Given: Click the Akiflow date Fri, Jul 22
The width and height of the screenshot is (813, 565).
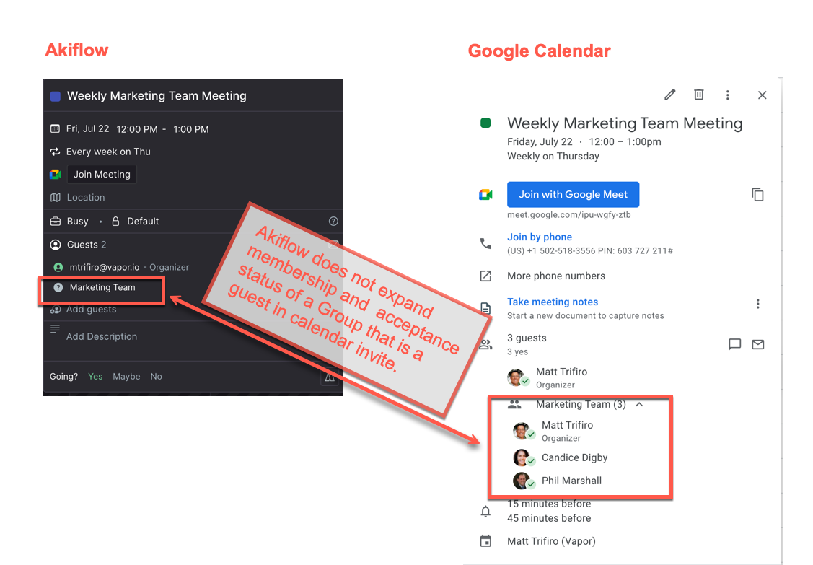Looking at the screenshot, I should coord(87,128).
